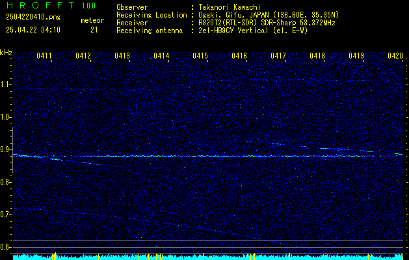Image resolution: width=409 pixels, height=260 pixels.
Task: Click the 0414 time marker
Action: [161, 56]
